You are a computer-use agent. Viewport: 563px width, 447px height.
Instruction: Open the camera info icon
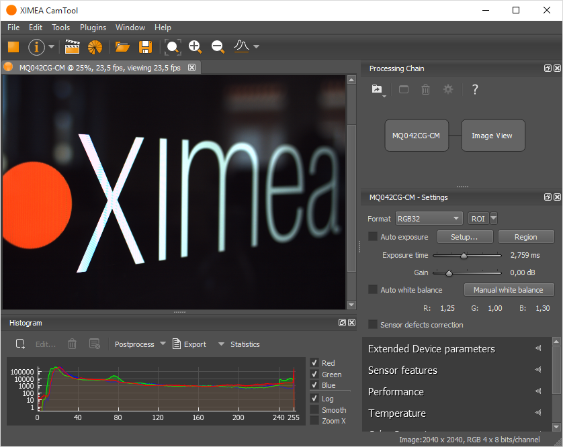point(37,47)
